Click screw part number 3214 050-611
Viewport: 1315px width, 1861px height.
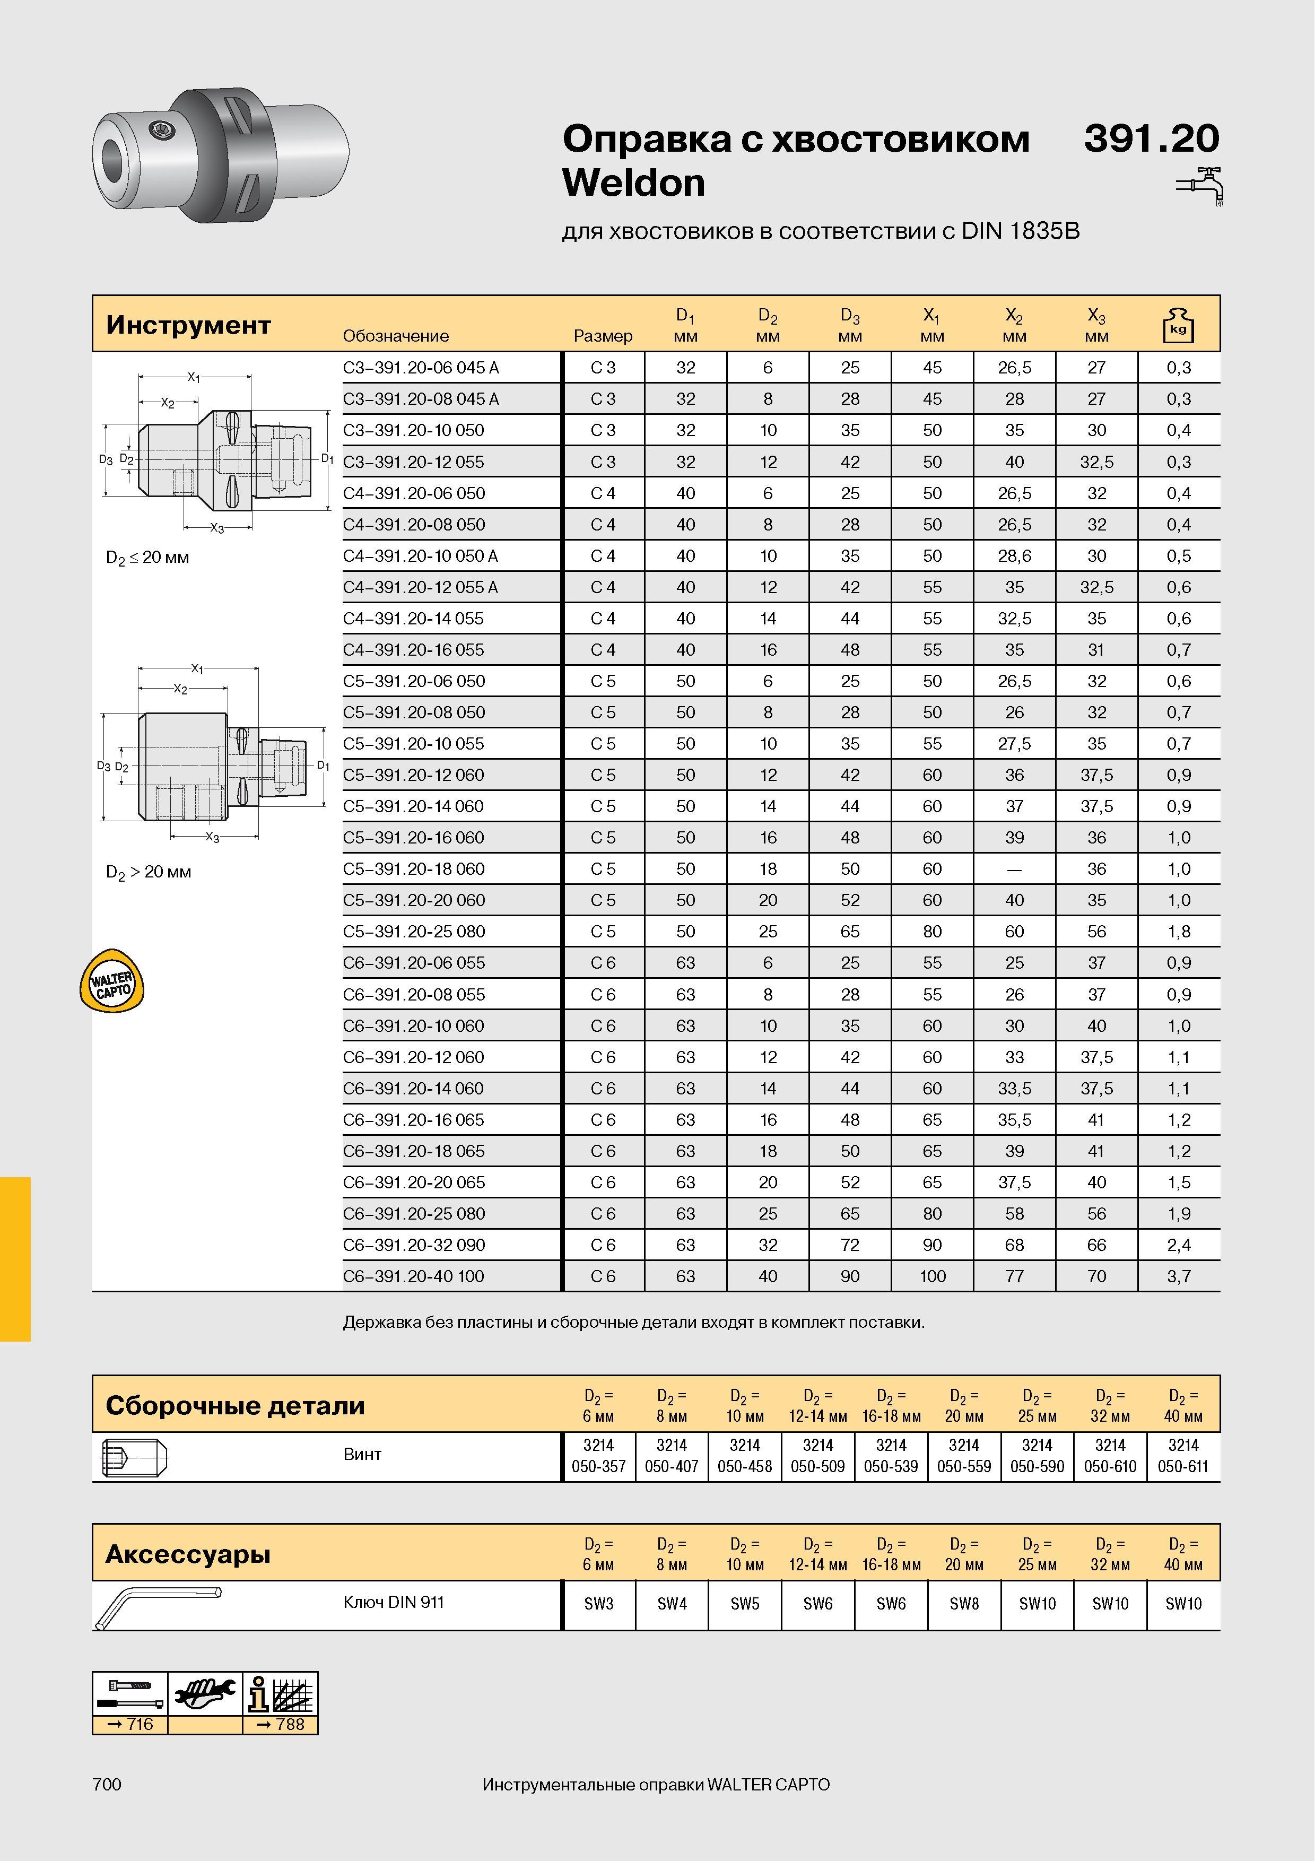click(x=1183, y=1457)
